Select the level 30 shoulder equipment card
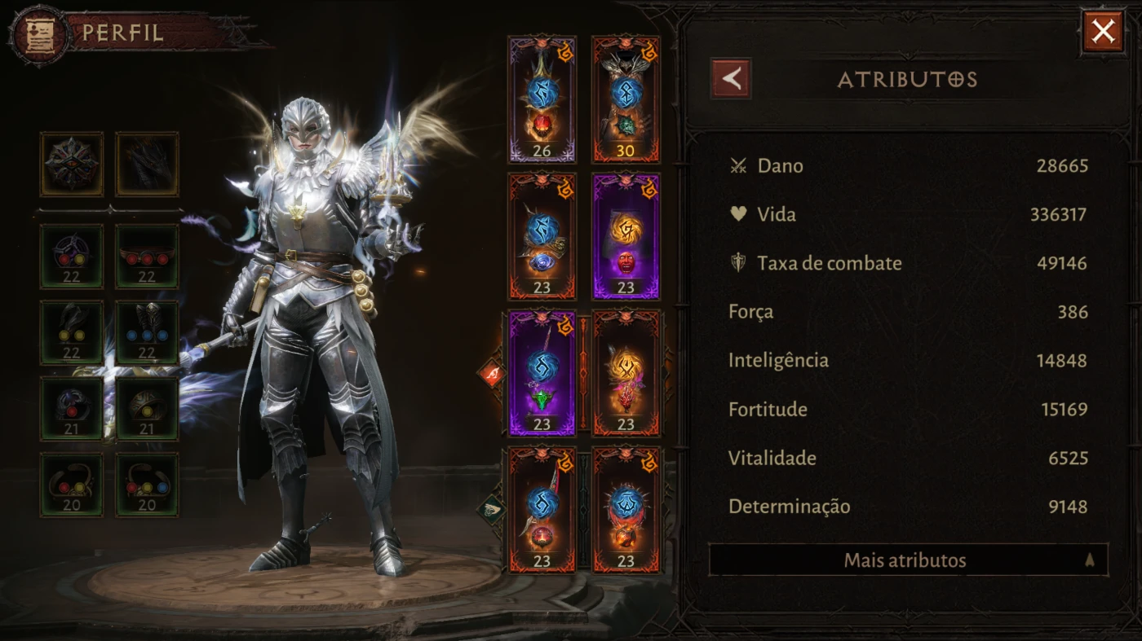 point(626,99)
